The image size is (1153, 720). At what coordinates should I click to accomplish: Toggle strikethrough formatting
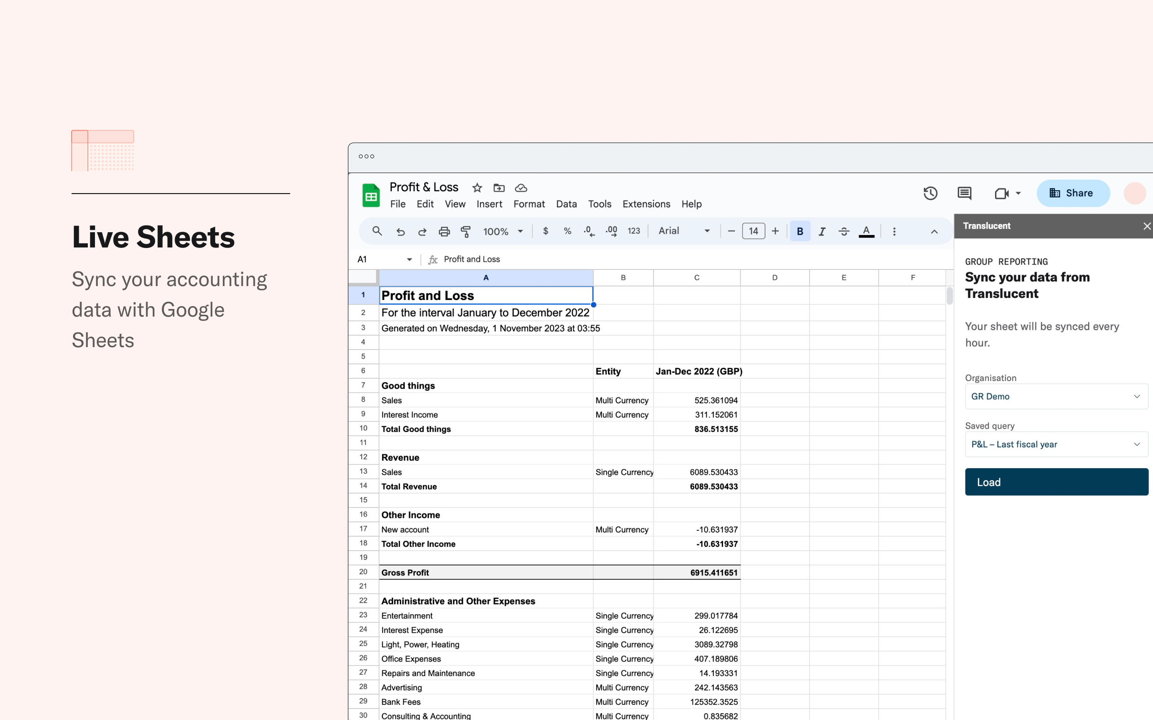tap(844, 232)
